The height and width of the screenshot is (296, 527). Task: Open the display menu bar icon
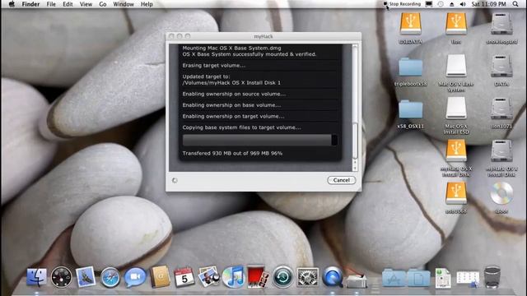point(429,4)
